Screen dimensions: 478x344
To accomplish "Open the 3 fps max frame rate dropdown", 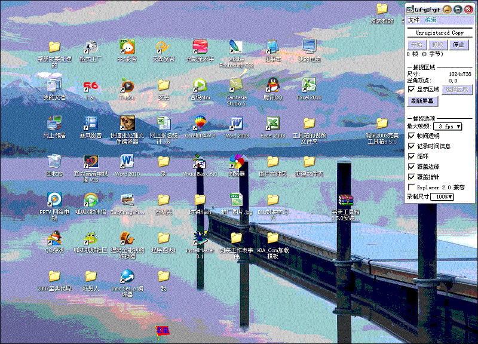I will click(449, 127).
